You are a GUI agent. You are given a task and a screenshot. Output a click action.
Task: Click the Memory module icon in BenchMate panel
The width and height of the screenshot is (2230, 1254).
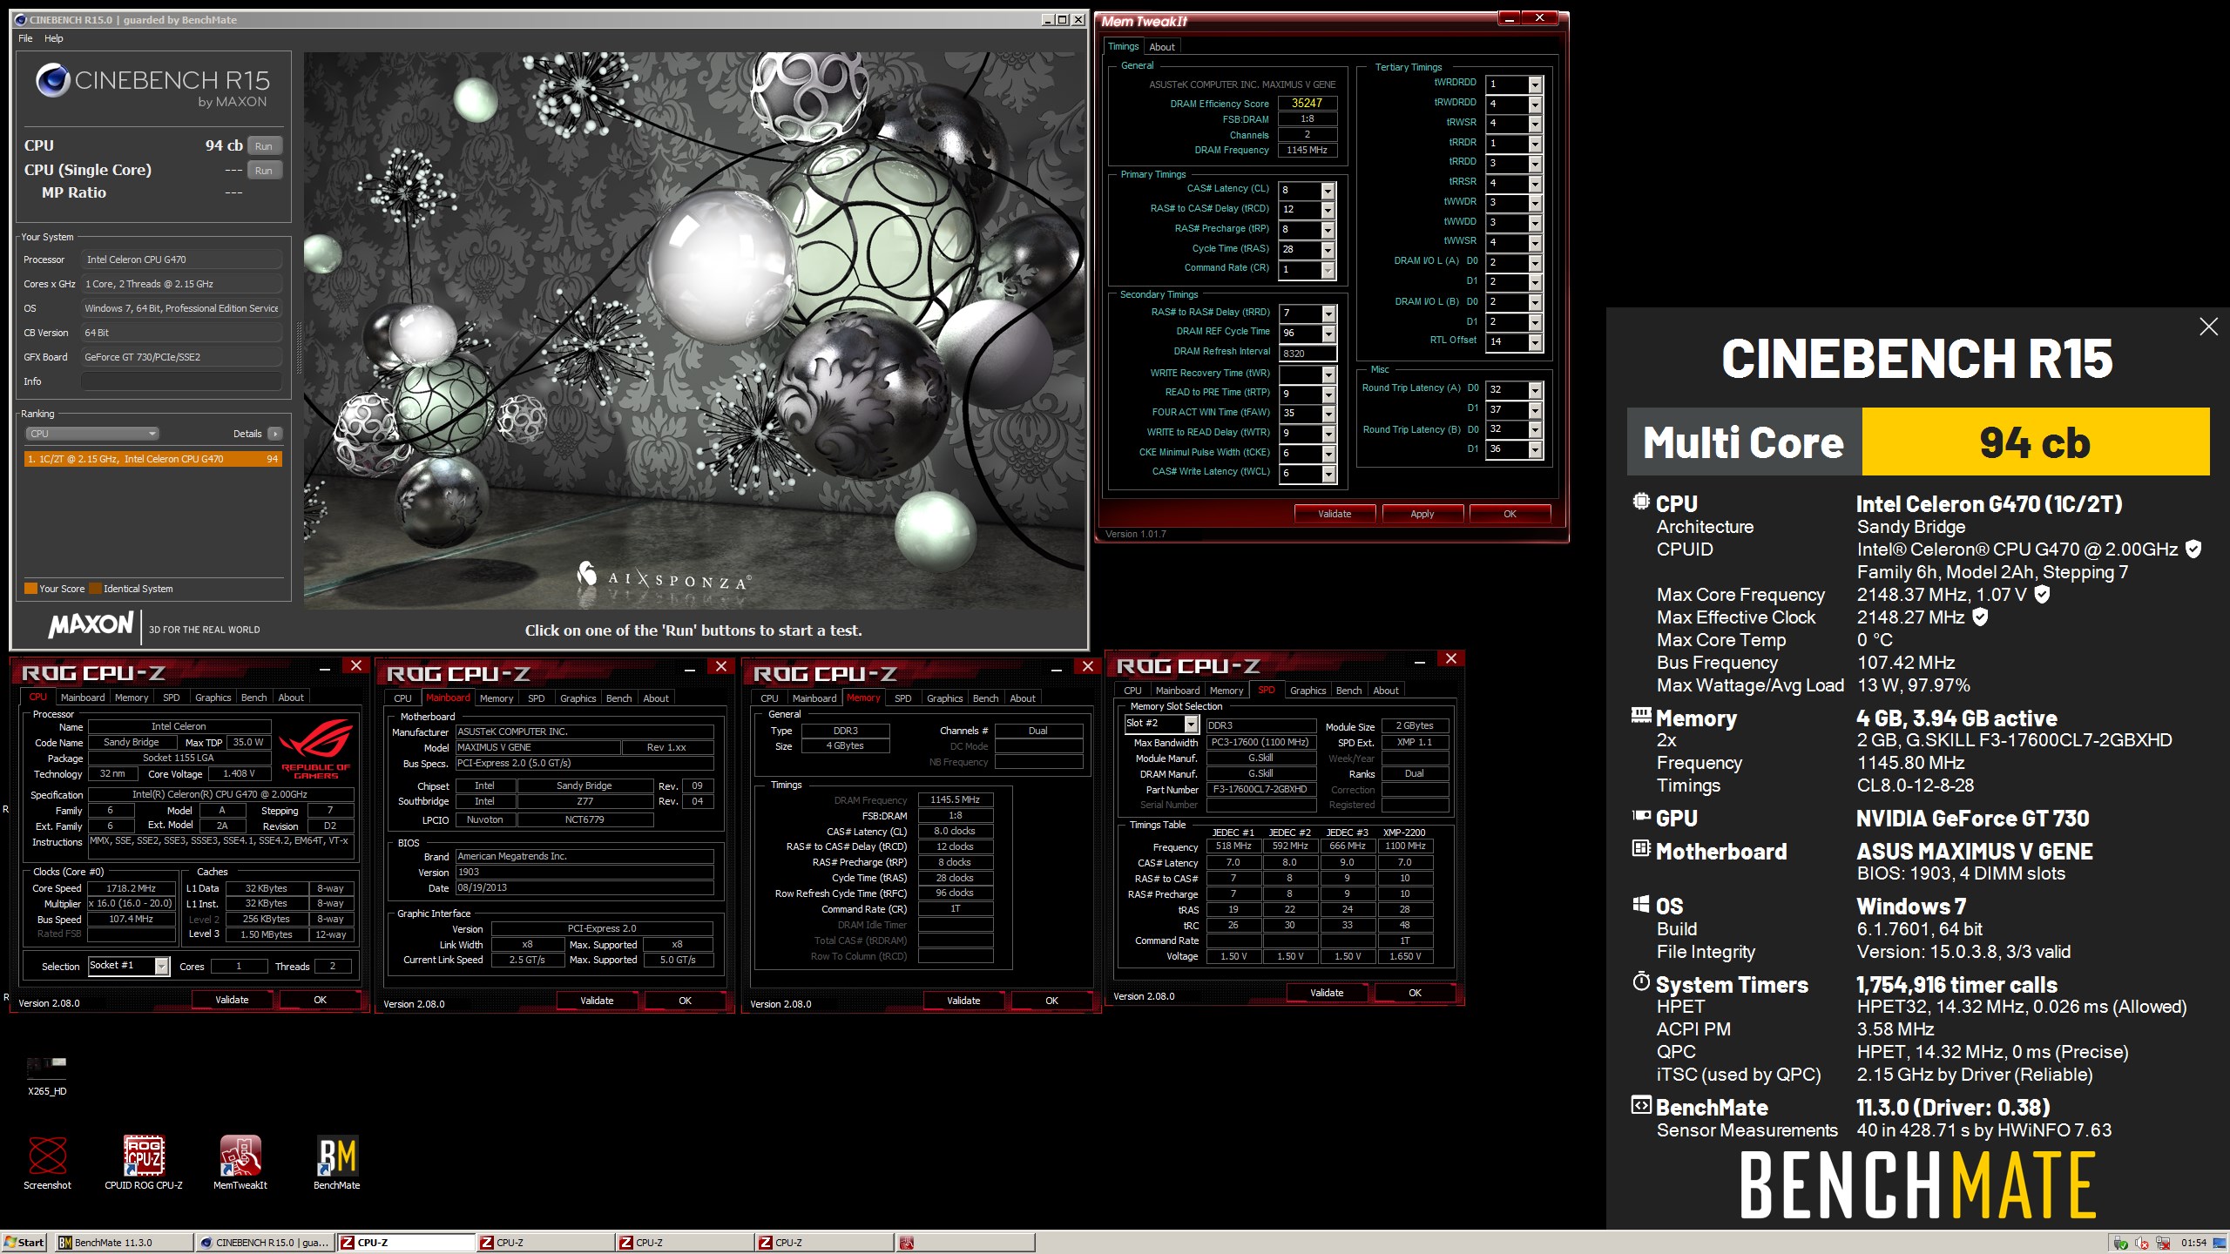click(1641, 716)
